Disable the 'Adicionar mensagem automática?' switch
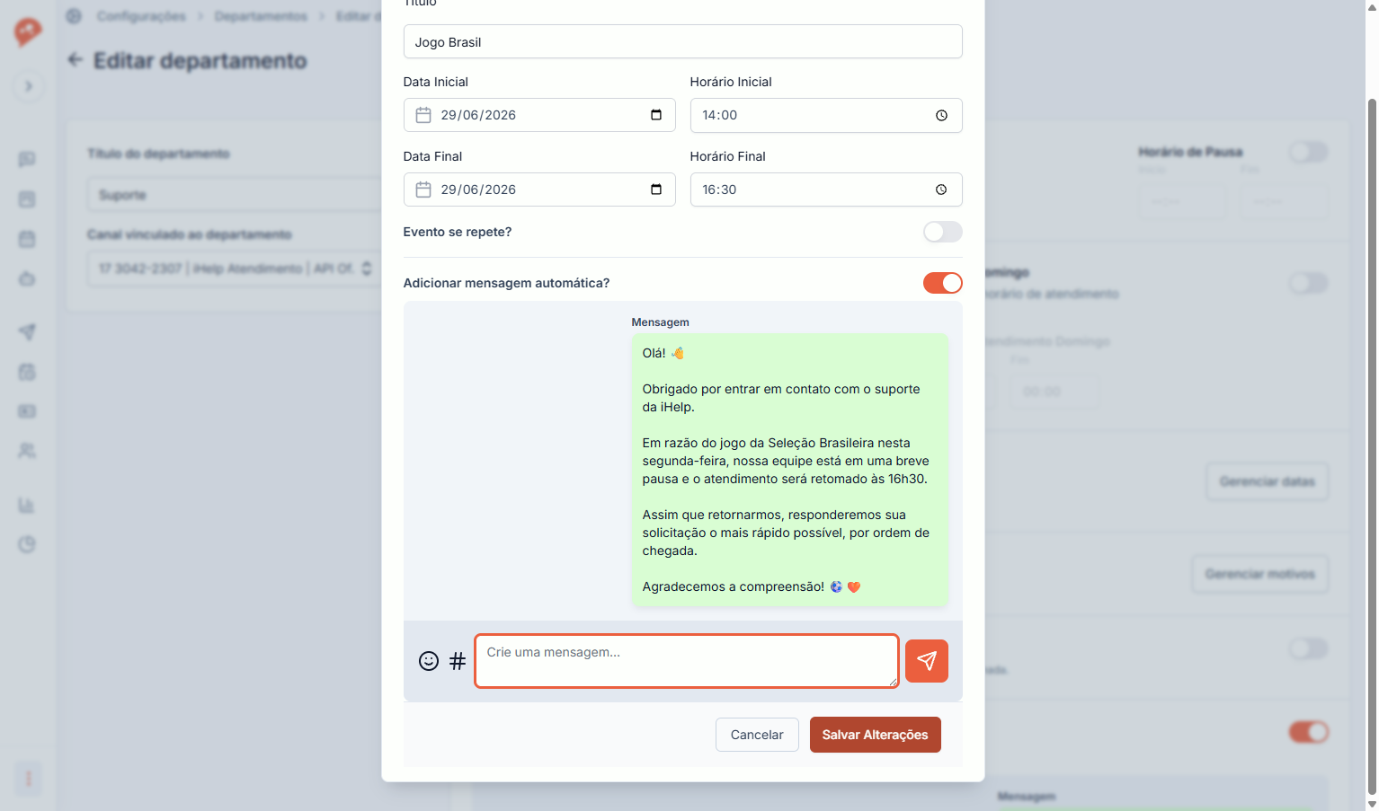 (942, 283)
